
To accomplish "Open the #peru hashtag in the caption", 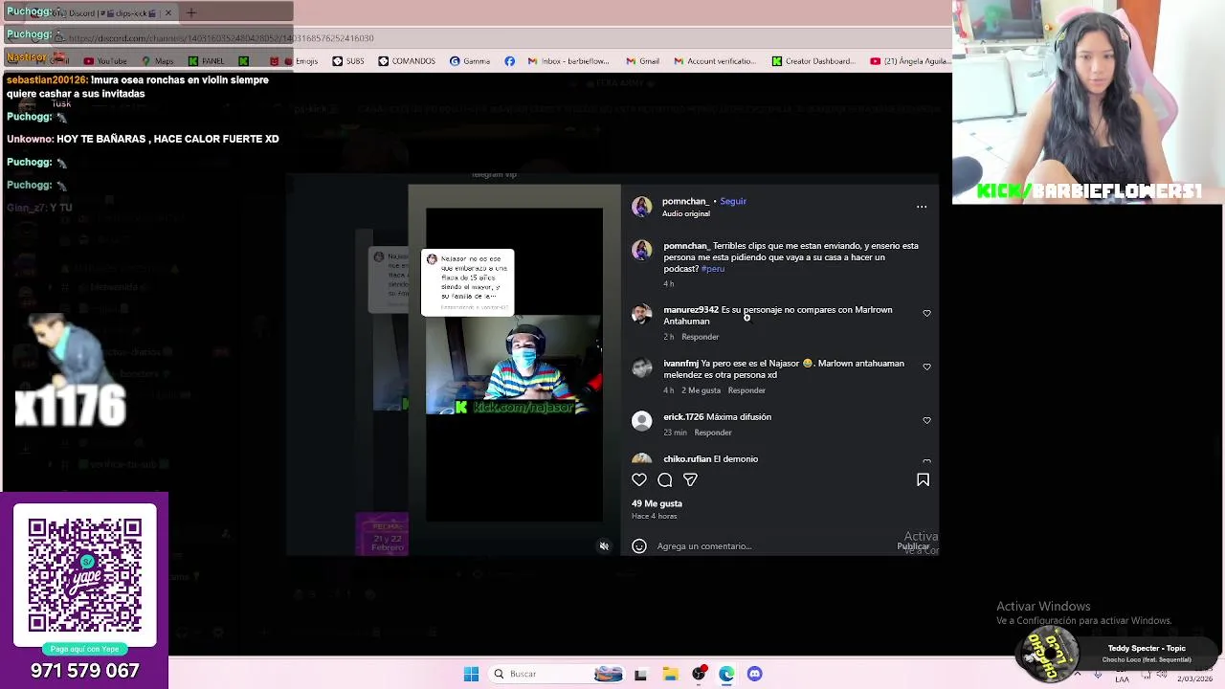I will click(x=713, y=269).
